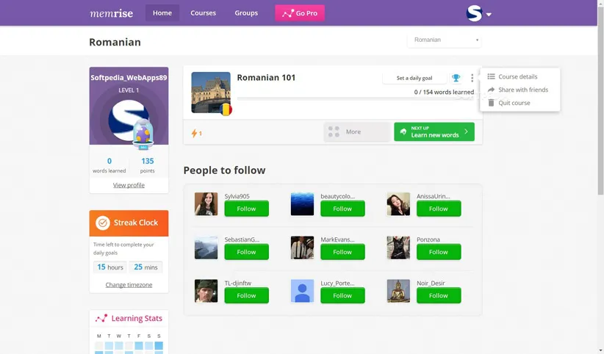
Task: Open MarkEvans... profile picture
Action: pos(303,248)
